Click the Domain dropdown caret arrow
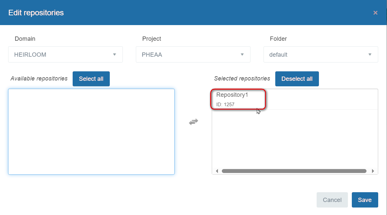This screenshot has width=387, height=215. 114,54
